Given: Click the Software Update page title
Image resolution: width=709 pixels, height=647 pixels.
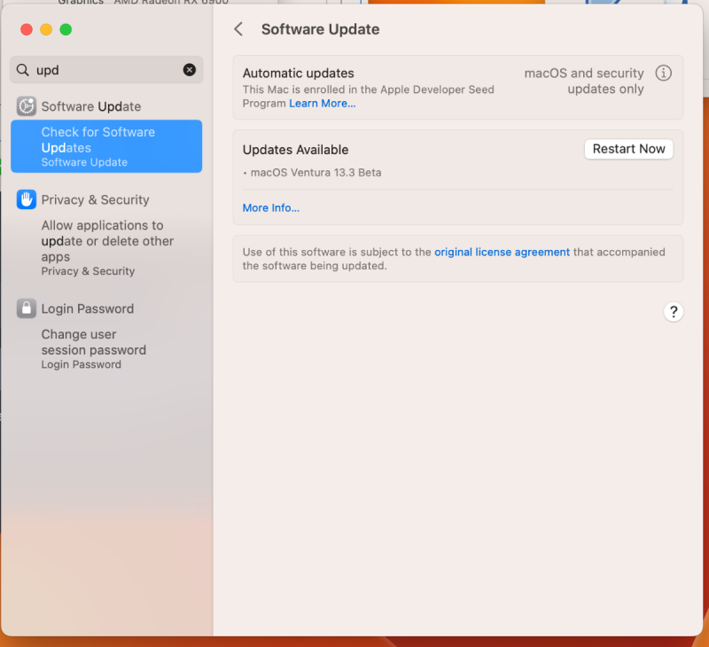Looking at the screenshot, I should [x=320, y=29].
